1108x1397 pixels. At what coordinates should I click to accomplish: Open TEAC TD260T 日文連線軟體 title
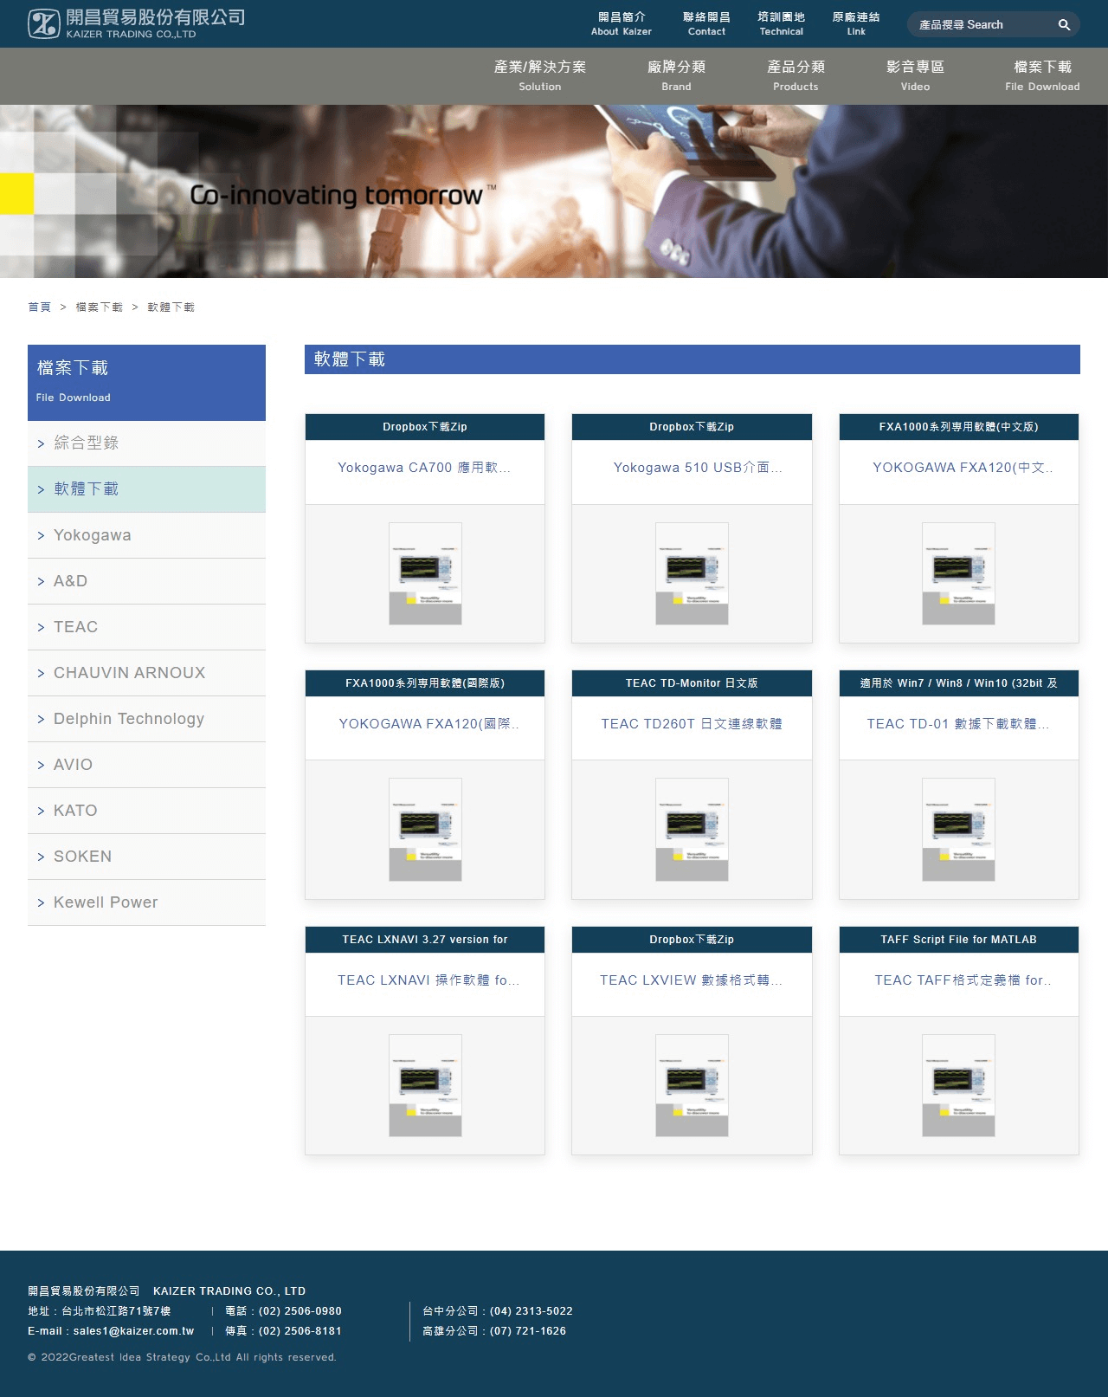(692, 724)
